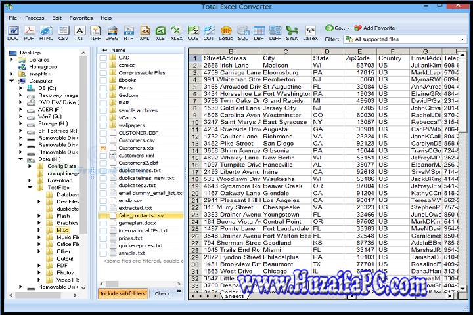This screenshot has height=315, width=473.
Task: Open the Go.. dropdown arrow
Action: coord(348,28)
